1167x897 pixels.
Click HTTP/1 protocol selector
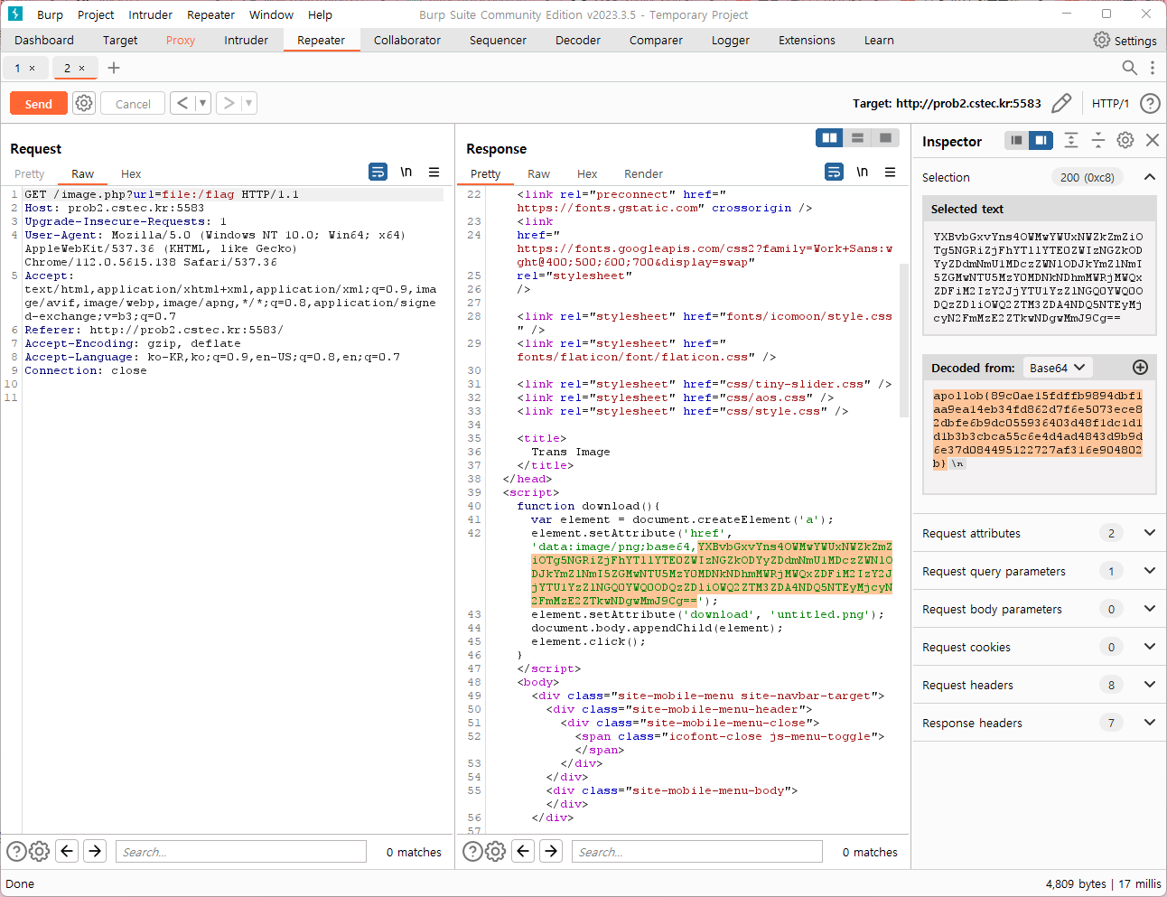tap(1110, 103)
